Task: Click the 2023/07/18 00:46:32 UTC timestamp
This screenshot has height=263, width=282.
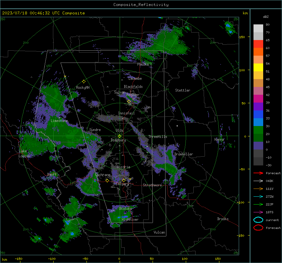Action: (27, 13)
